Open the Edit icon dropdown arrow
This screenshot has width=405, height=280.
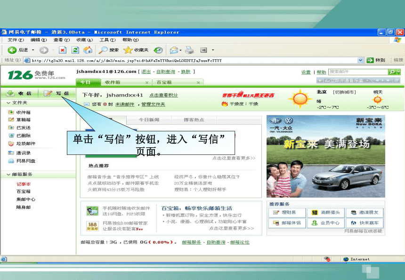[213, 50]
